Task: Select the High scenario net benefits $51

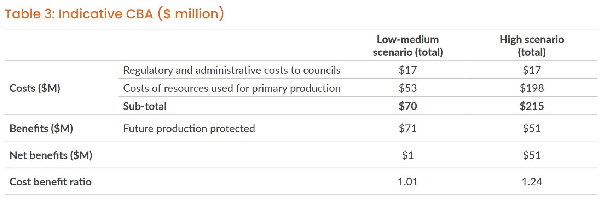Action: pos(531,155)
